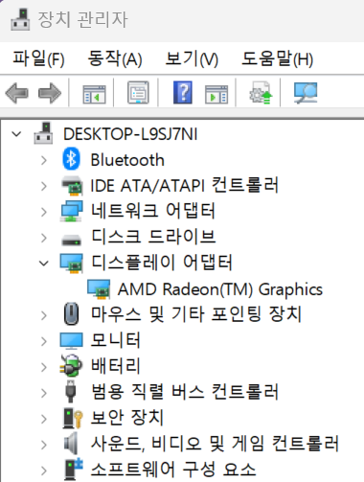
Task: Click the 배터리 battery icon
Action: 71,365
